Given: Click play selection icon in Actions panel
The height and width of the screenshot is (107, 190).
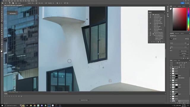Looking at the screenshot, I should point(156,42).
